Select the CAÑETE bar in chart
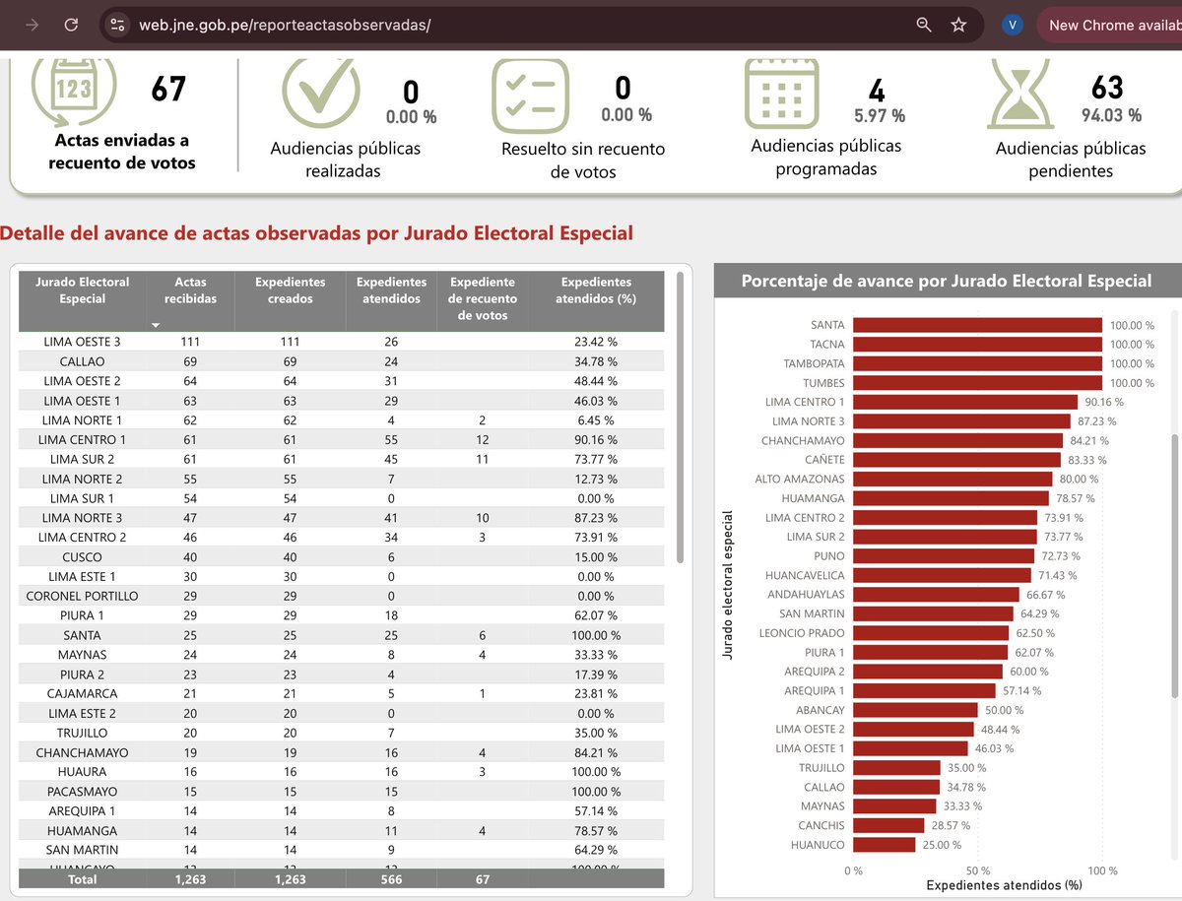The width and height of the screenshot is (1182, 901). point(956,459)
